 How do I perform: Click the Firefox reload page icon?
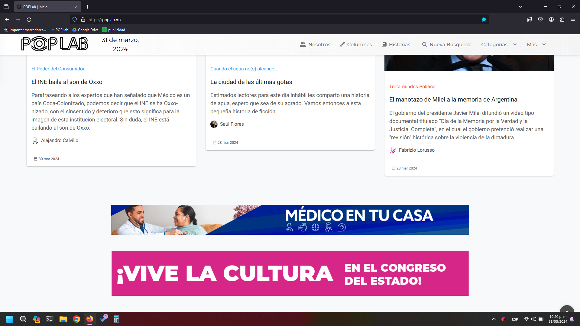click(29, 20)
